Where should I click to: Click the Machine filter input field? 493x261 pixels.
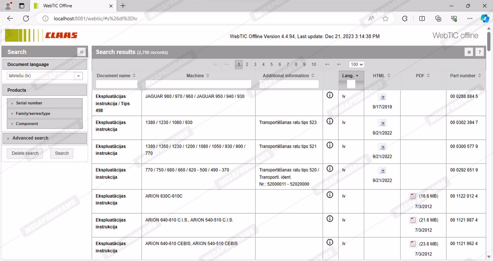[x=198, y=84]
